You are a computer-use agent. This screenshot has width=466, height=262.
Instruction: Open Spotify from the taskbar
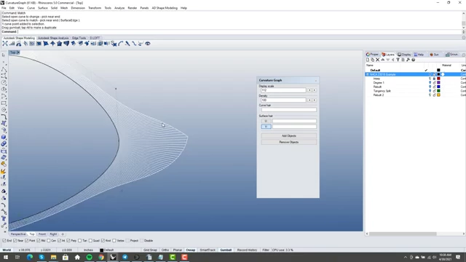pyautogui.click(x=89, y=257)
